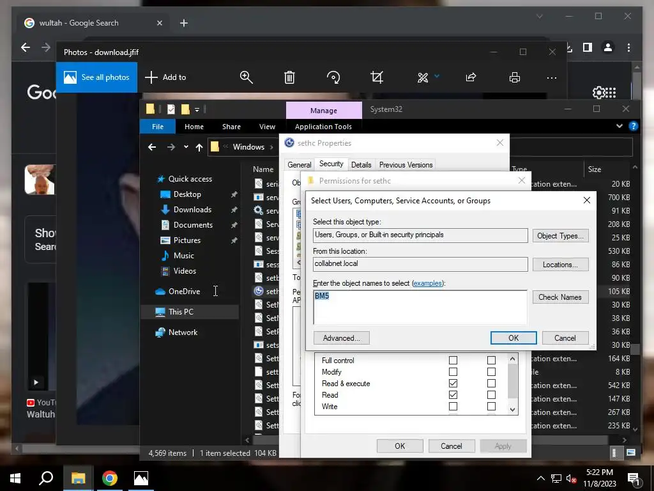The image size is (654, 491).
Task: Open the examples link
Action: pyautogui.click(x=427, y=283)
